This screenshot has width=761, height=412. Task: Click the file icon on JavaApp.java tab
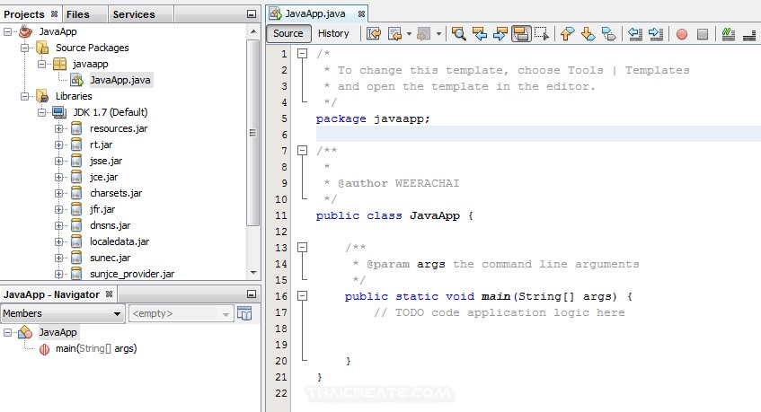click(275, 13)
